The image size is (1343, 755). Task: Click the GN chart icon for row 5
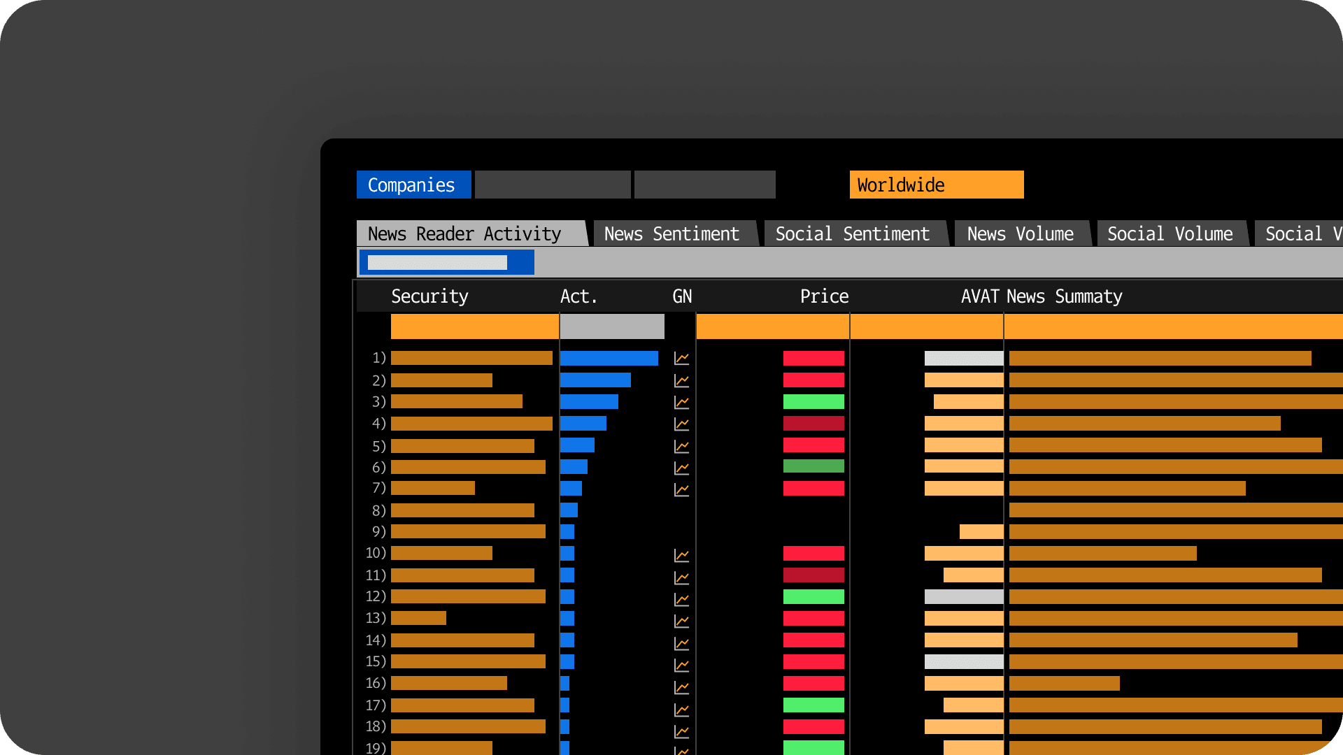pyautogui.click(x=681, y=445)
